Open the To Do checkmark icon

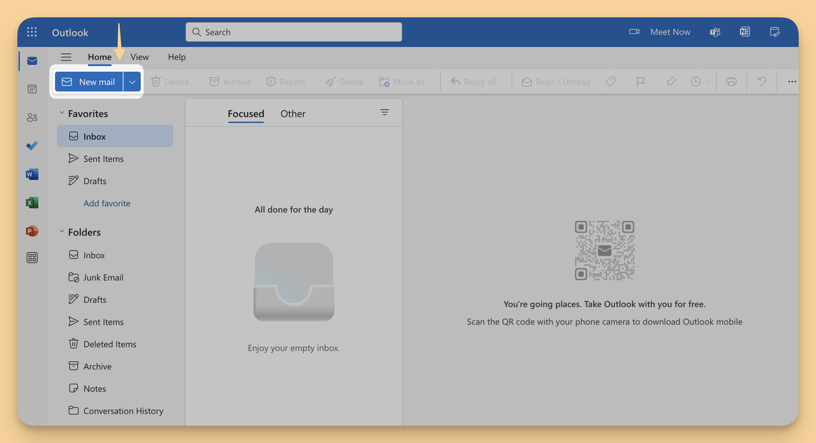(x=32, y=146)
